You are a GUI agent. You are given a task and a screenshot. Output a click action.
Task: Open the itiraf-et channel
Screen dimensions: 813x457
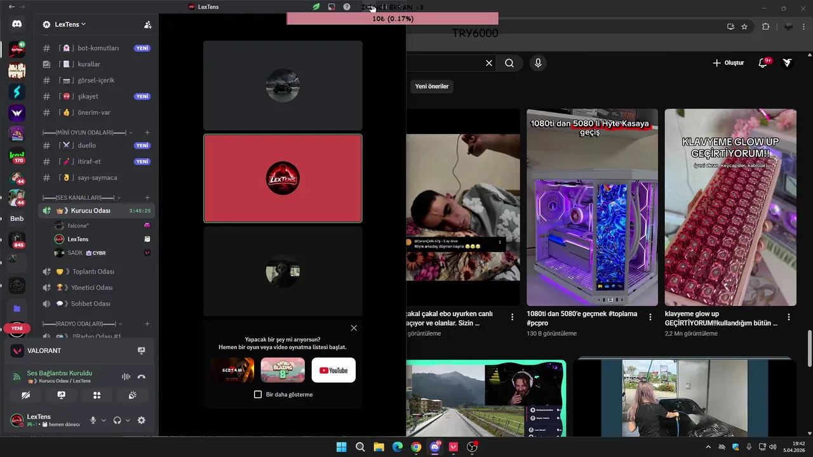click(97, 161)
